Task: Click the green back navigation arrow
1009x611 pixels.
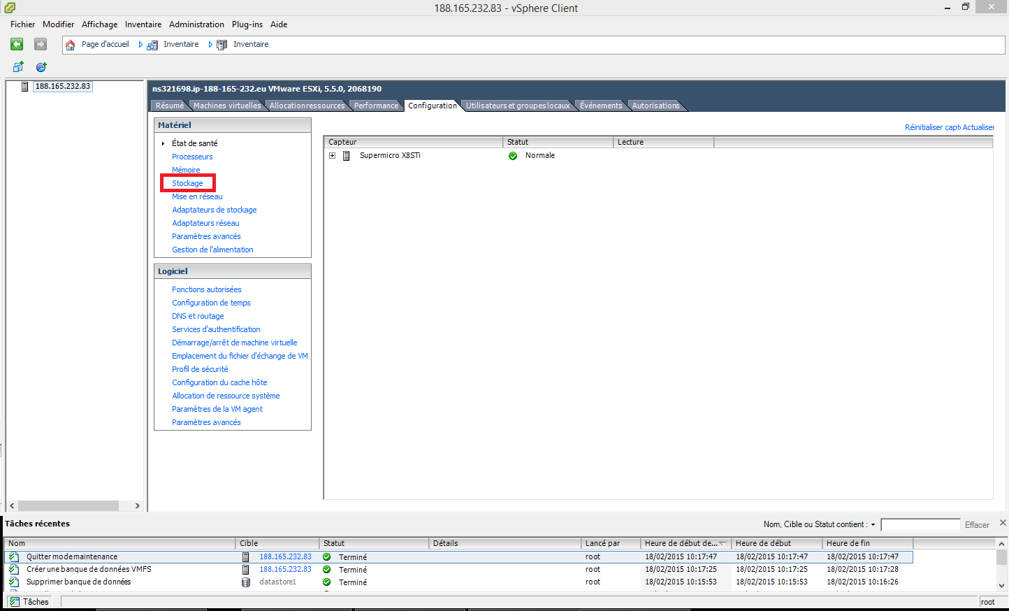Action: [17, 44]
